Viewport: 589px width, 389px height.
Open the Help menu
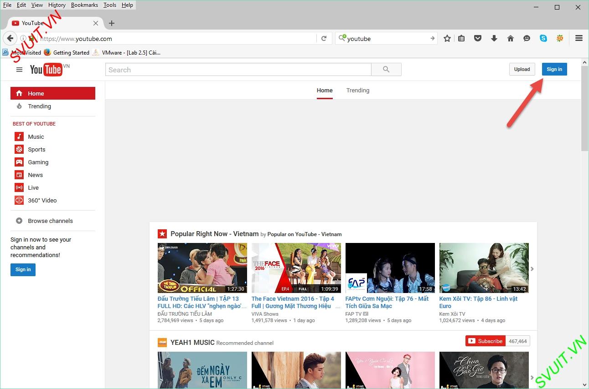pos(127,5)
